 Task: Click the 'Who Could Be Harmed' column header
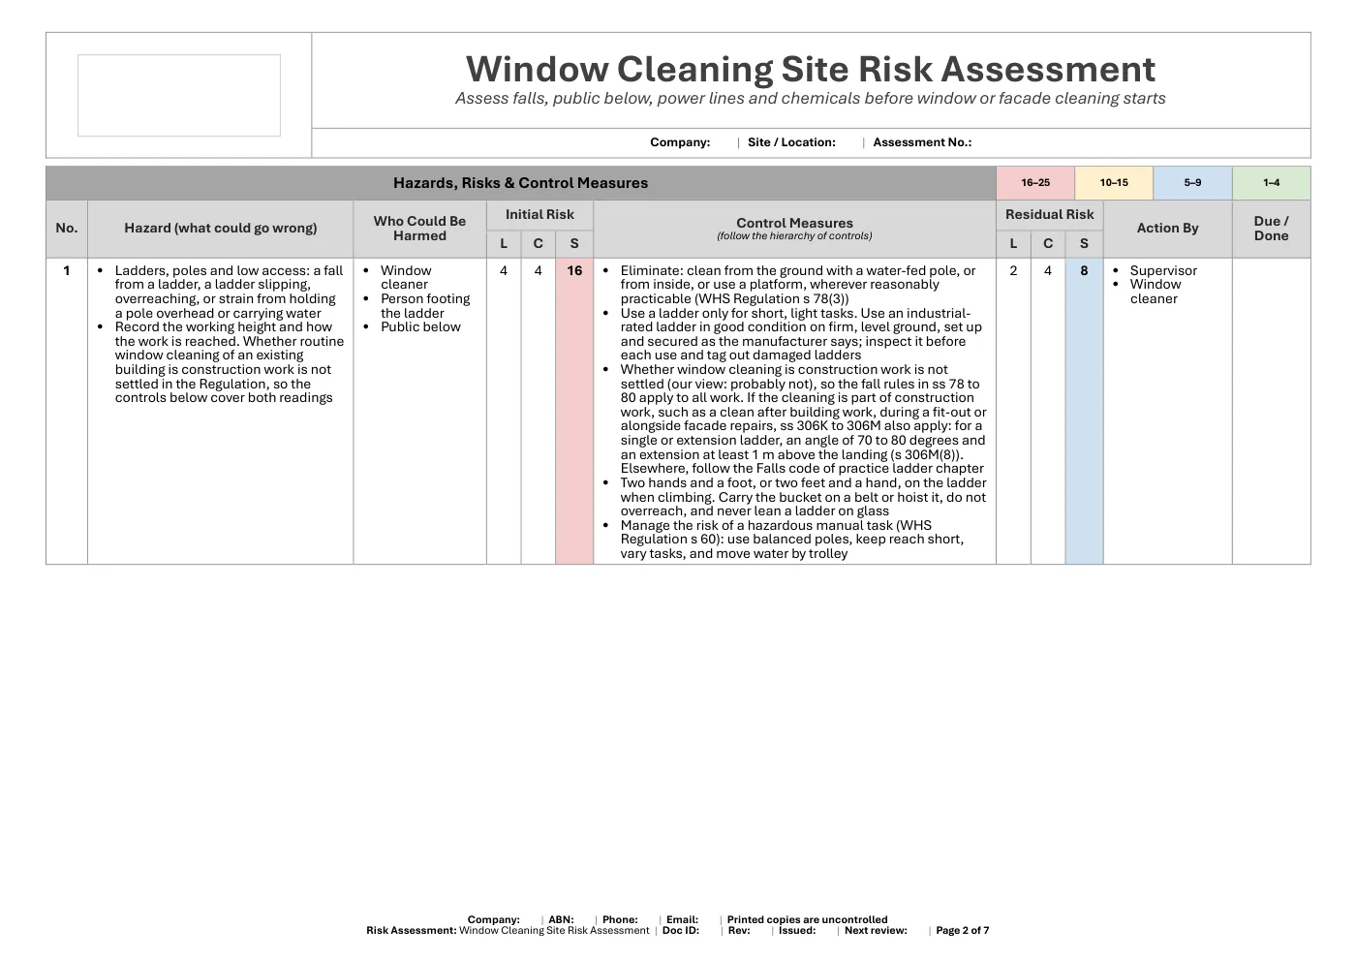click(419, 229)
